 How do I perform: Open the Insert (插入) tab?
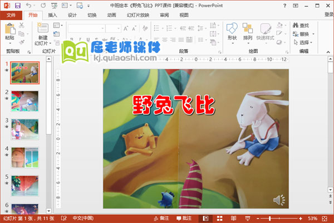click(x=52, y=16)
